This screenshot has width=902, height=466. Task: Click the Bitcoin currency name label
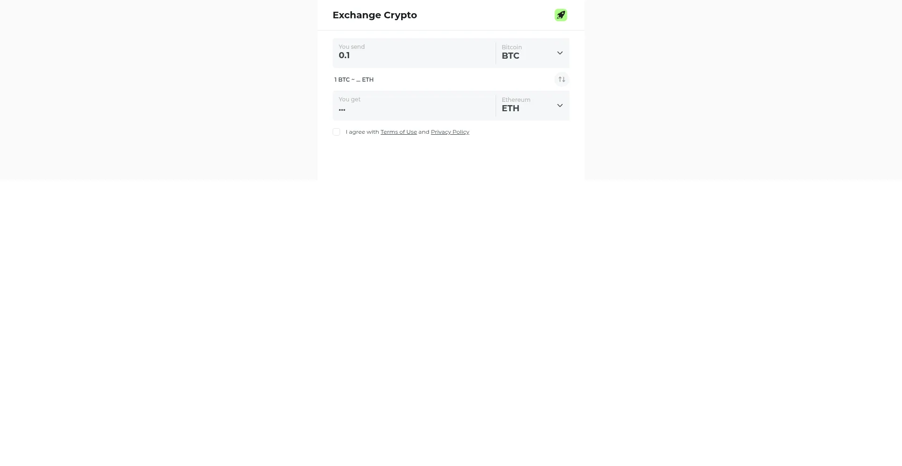(512, 47)
